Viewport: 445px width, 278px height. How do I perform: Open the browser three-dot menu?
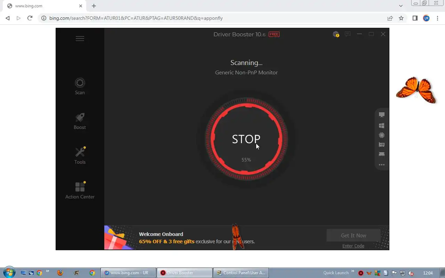click(x=437, y=18)
